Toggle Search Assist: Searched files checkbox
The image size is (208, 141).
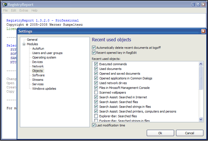(96, 102)
